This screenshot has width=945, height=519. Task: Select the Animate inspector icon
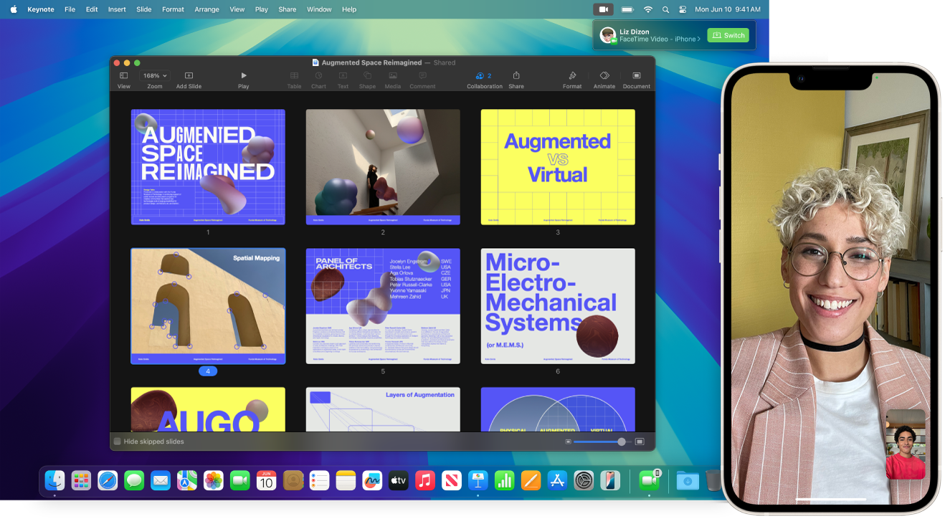pos(604,77)
